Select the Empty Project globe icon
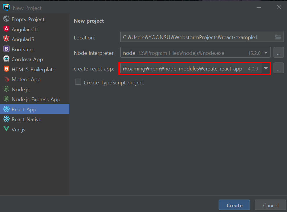The image size is (287, 212). pyautogui.click(x=6, y=19)
